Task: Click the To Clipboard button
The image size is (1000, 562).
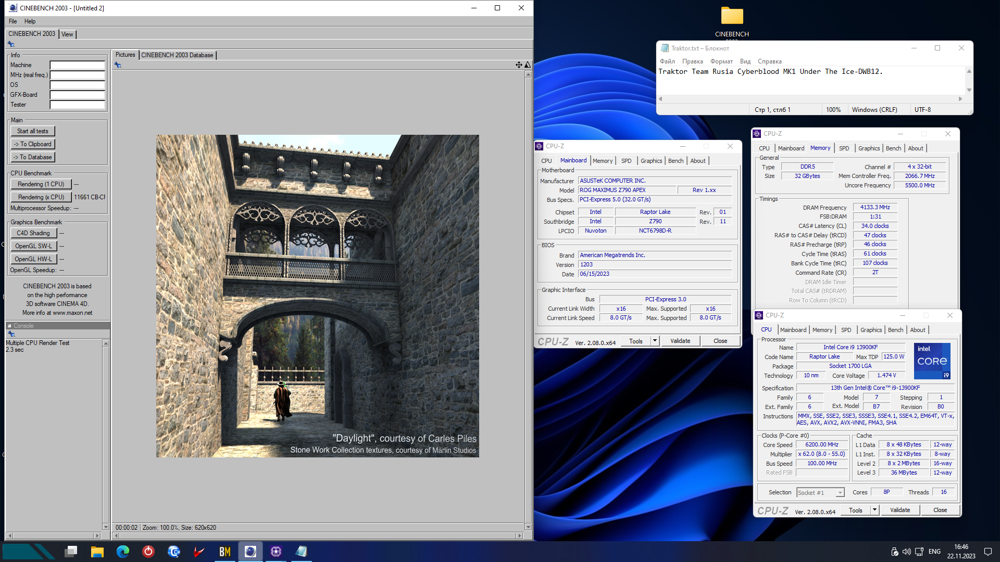Action: (32, 144)
